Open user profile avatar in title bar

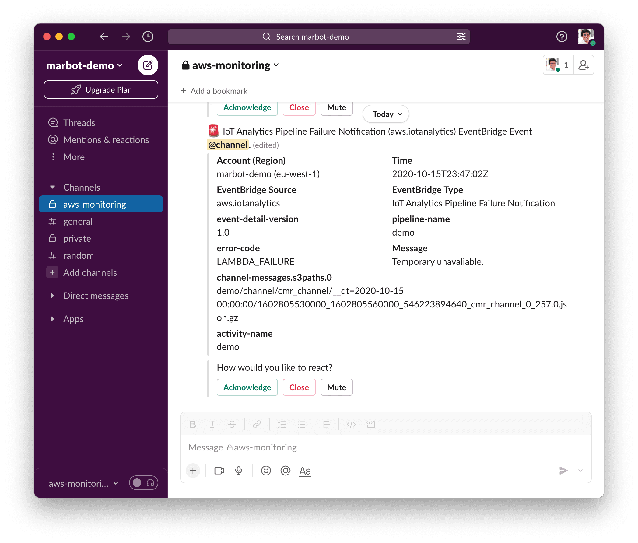[586, 37]
